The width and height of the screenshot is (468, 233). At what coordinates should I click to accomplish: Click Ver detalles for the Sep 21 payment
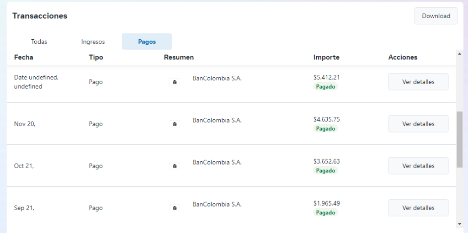point(418,208)
